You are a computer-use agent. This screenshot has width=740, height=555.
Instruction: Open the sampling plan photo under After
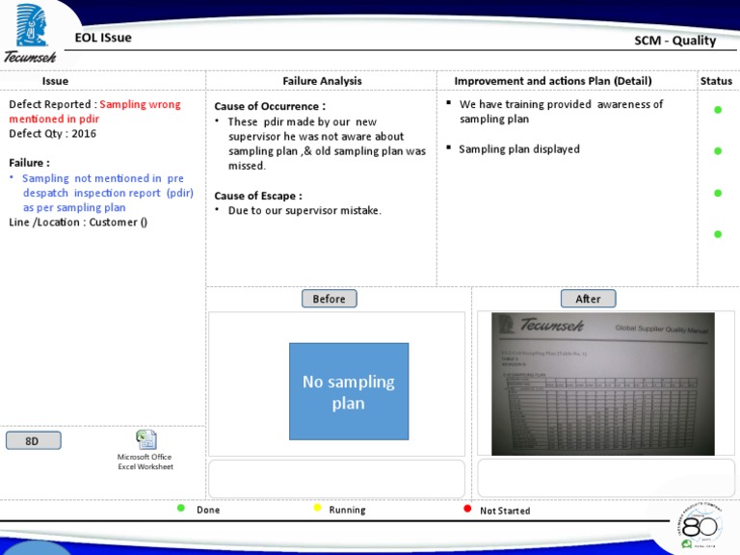click(602, 384)
